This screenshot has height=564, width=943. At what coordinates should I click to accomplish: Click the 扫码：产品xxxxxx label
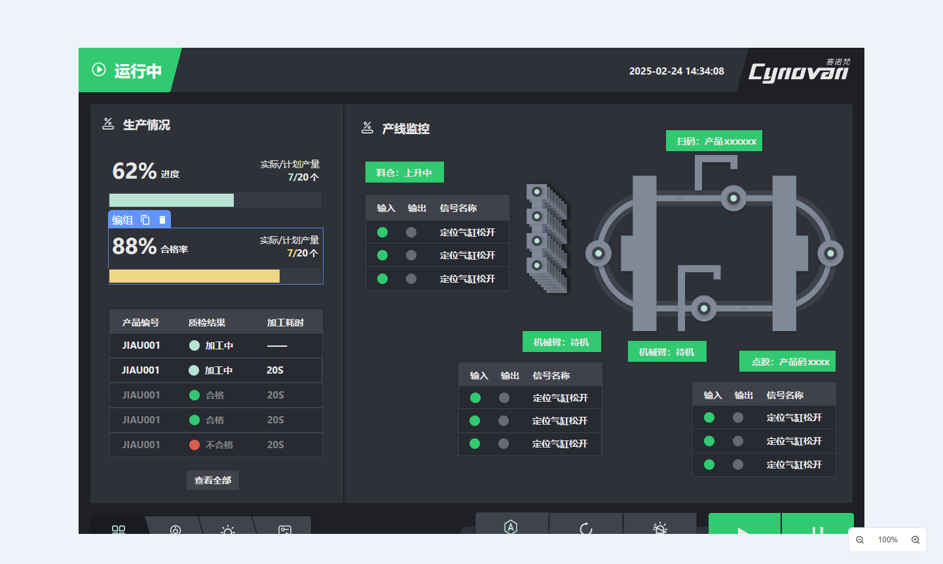pyautogui.click(x=714, y=141)
